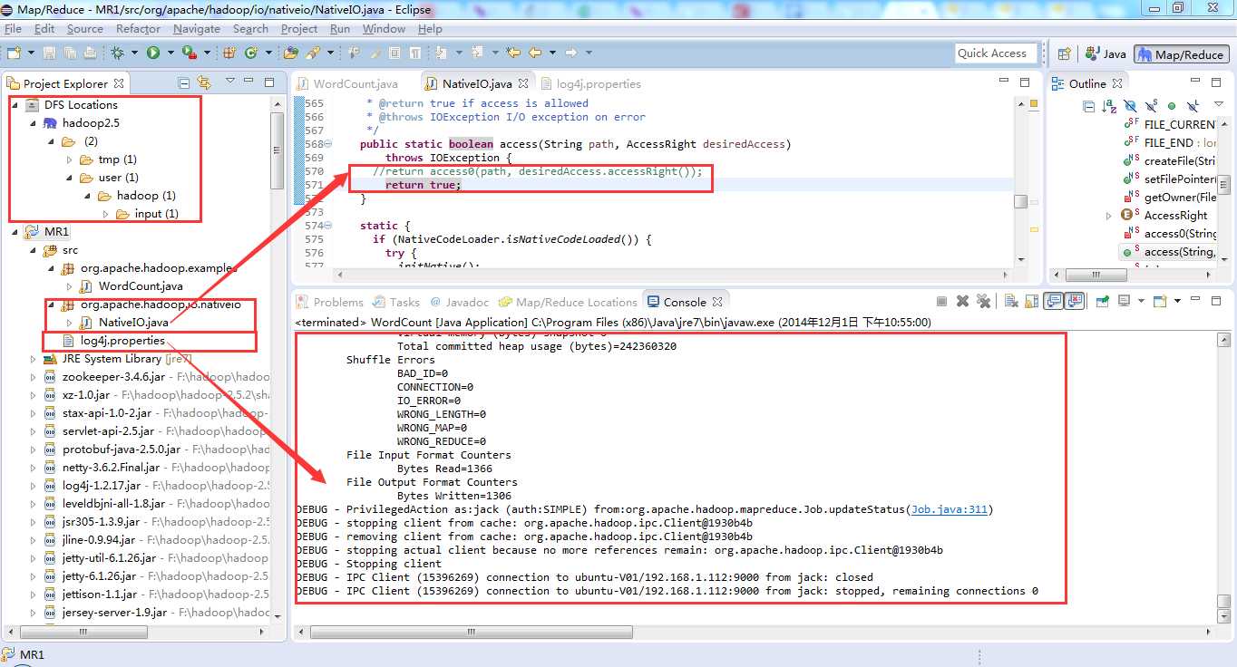The width and height of the screenshot is (1237, 667).
Task: Open the Navigate menu
Action: [x=197, y=28]
